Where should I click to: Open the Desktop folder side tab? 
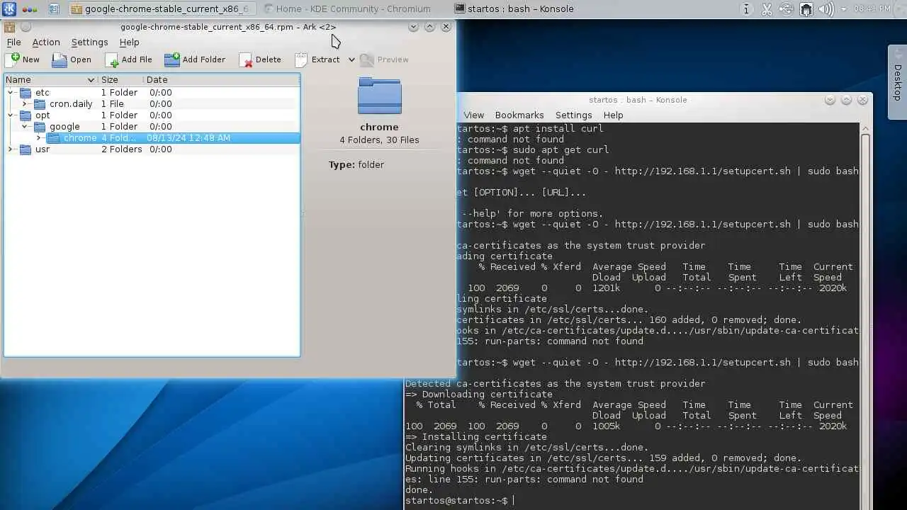point(897,83)
